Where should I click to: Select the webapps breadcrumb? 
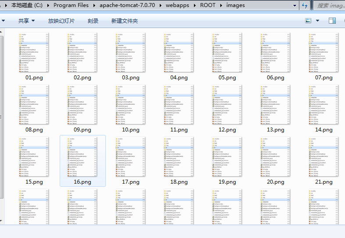[177, 5]
